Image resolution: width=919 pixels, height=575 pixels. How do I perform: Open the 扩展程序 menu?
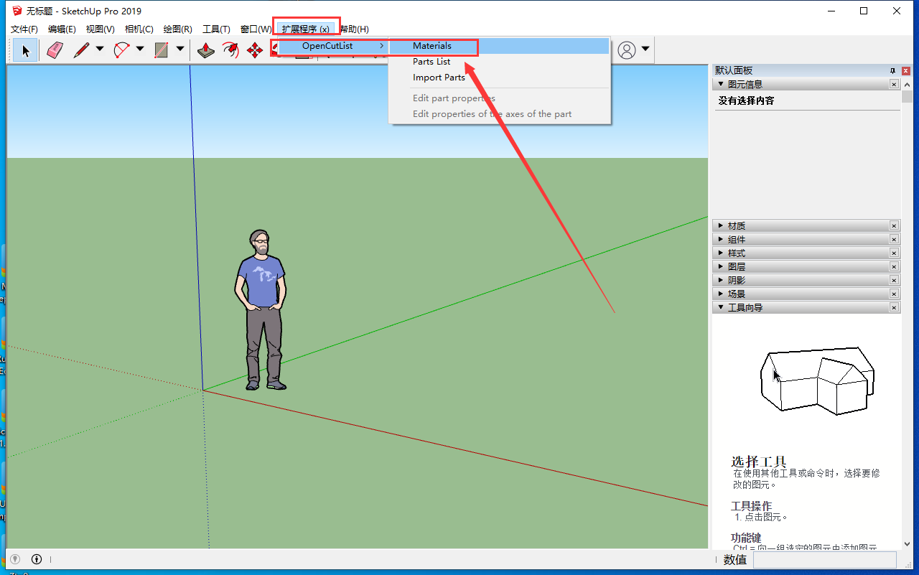point(305,29)
